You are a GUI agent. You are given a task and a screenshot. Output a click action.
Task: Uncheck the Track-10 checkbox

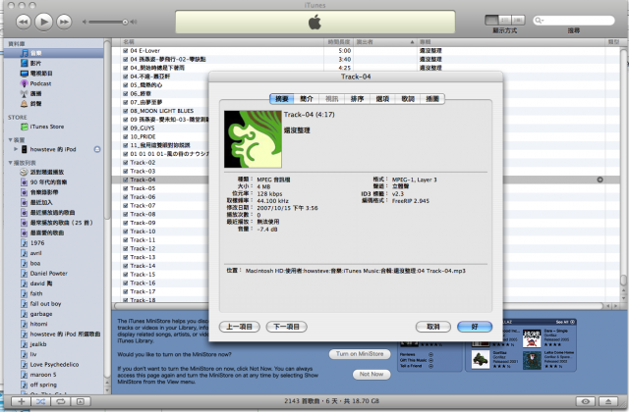[x=126, y=232]
